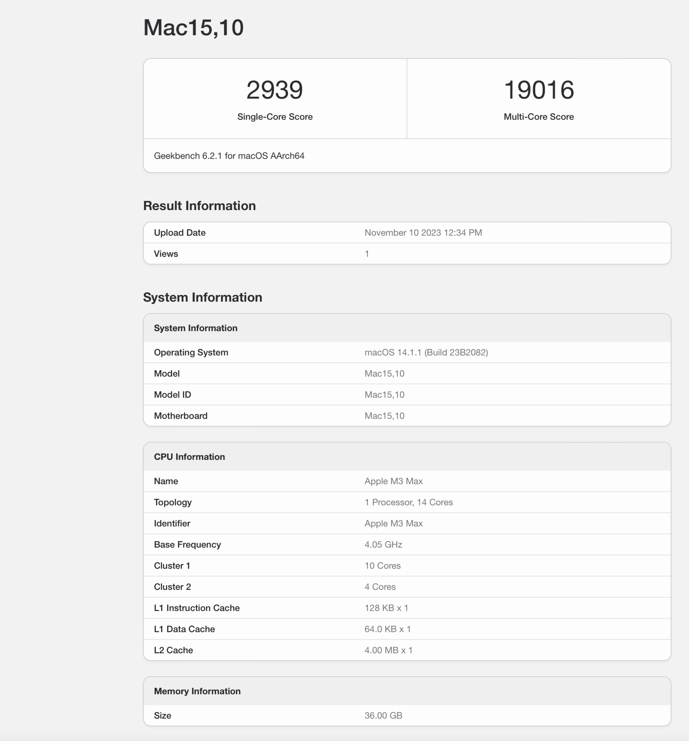Click the "L2 Cache" row label
Image resolution: width=689 pixels, height=741 pixels.
click(173, 650)
